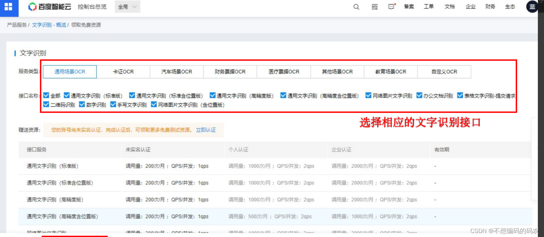Screen dimensions: 544x237
Task: Toggle 通用文字识别（标准版）checkbox
Action: pyautogui.click(x=67, y=96)
